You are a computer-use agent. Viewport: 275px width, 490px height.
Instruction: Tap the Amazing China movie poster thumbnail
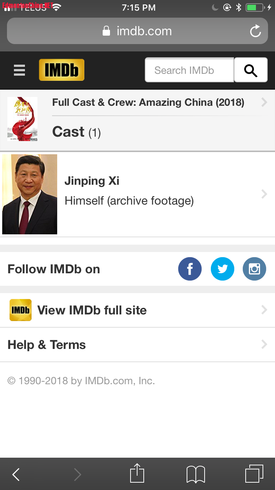pos(22,119)
